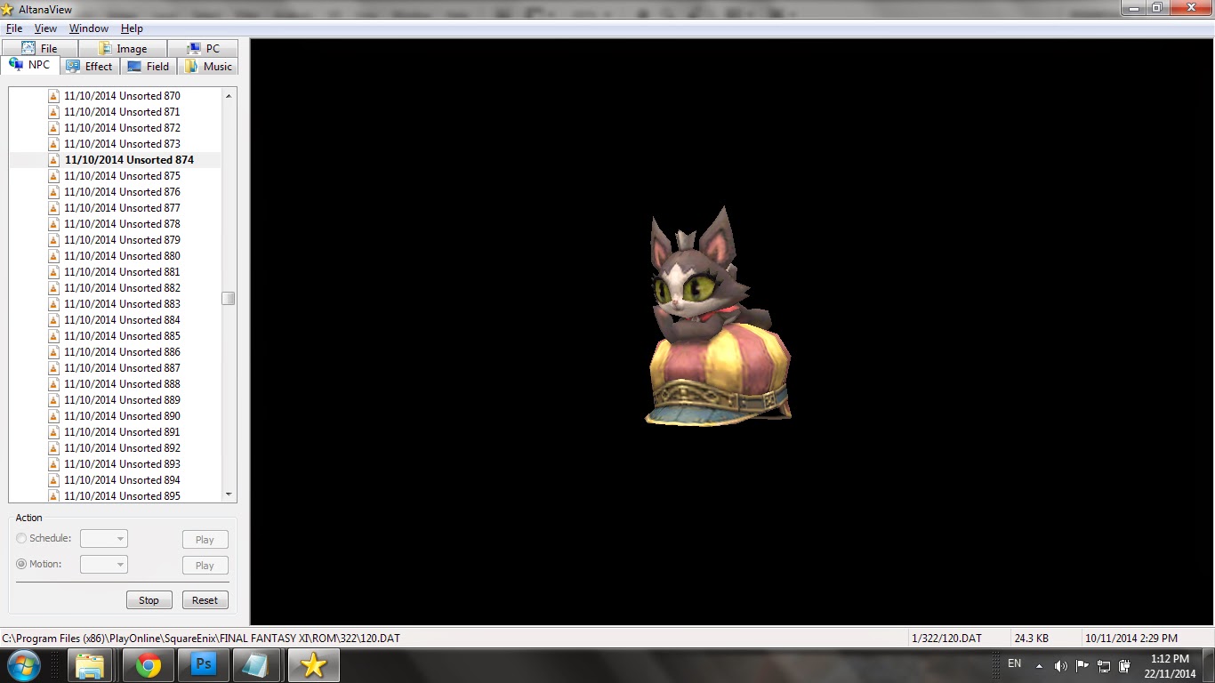The height and width of the screenshot is (683, 1215).
Task: Click model icon beside Unsorted 894
Action: [x=53, y=480]
